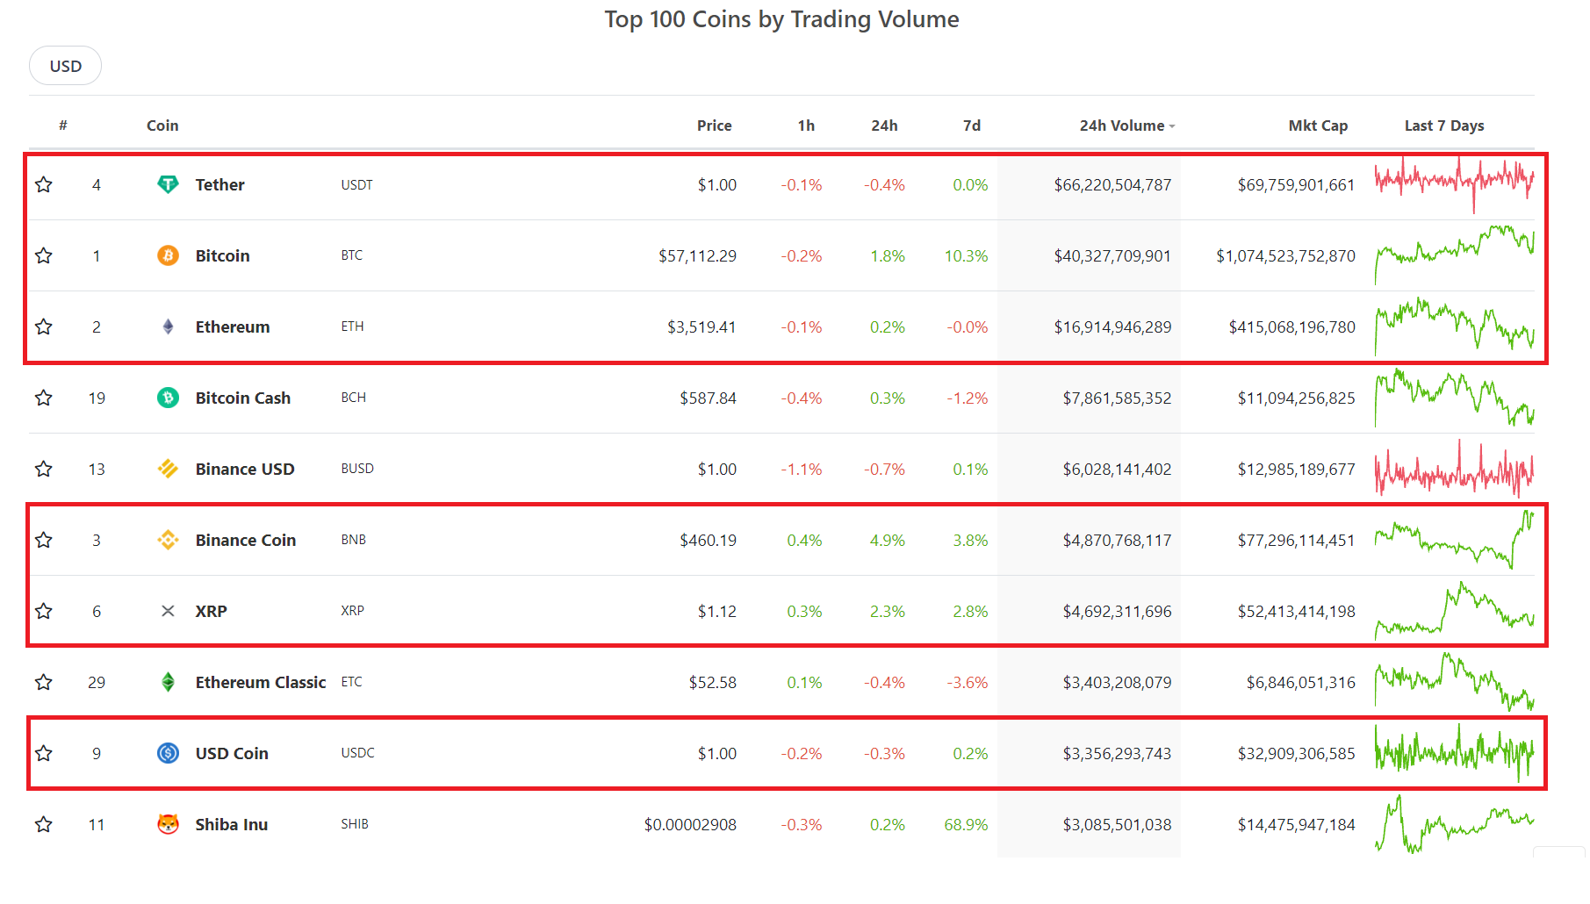Click the XRP cross logo
This screenshot has height=904, width=1590.
click(168, 611)
